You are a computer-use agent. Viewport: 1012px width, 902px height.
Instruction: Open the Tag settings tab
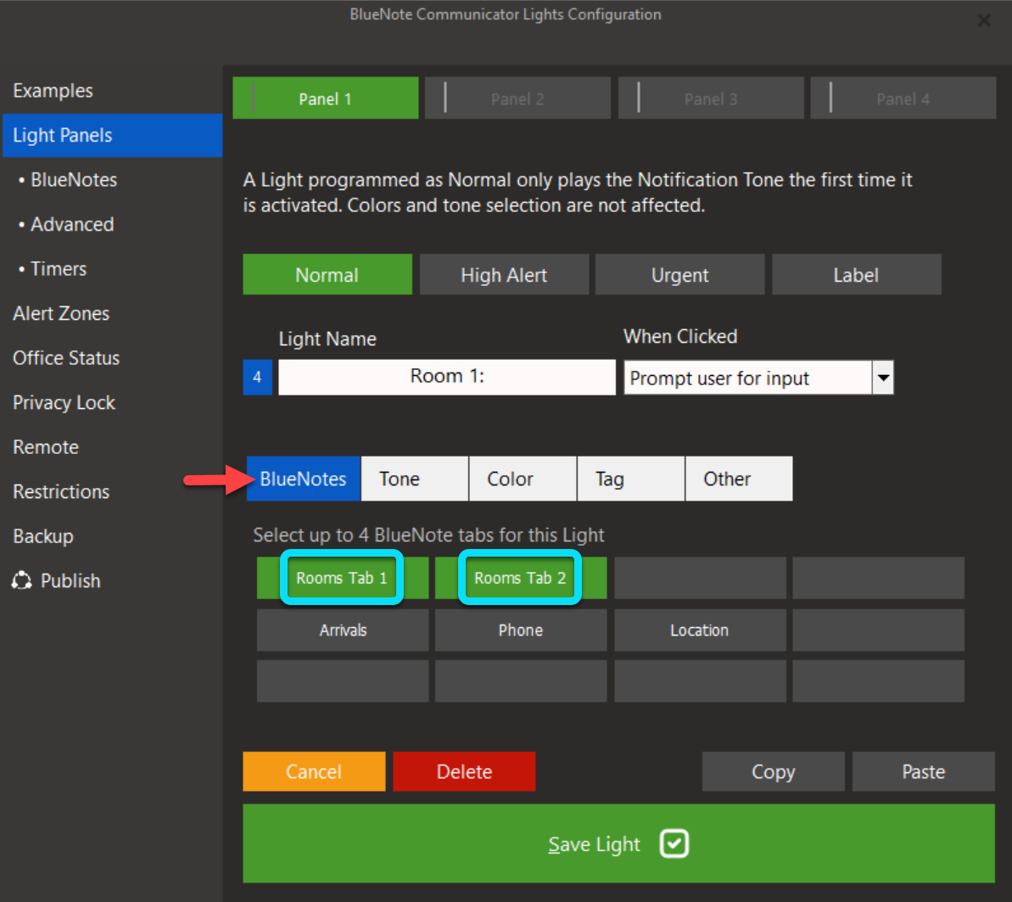click(x=630, y=479)
